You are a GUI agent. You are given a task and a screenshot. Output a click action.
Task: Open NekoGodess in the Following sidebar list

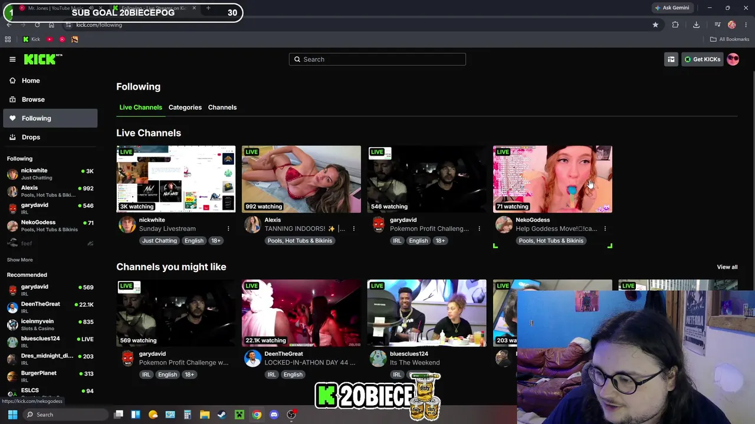click(x=50, y=226)
